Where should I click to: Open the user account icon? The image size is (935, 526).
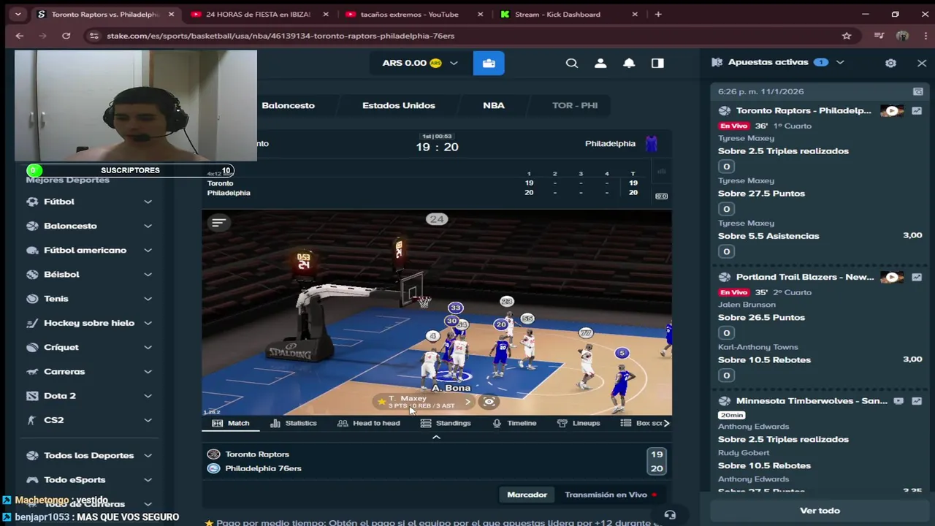(x=600, y=63)
